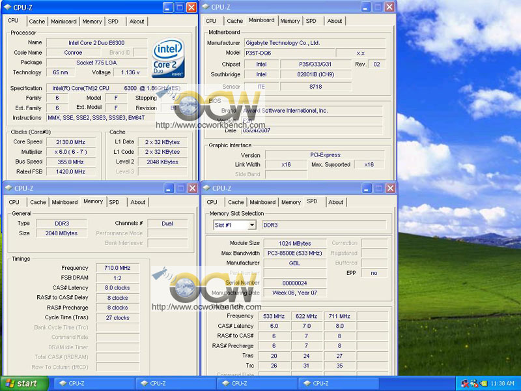Switch to CPU tab in the SPD slot window
The width and height of the screenshot is (521, 391).
212,202
